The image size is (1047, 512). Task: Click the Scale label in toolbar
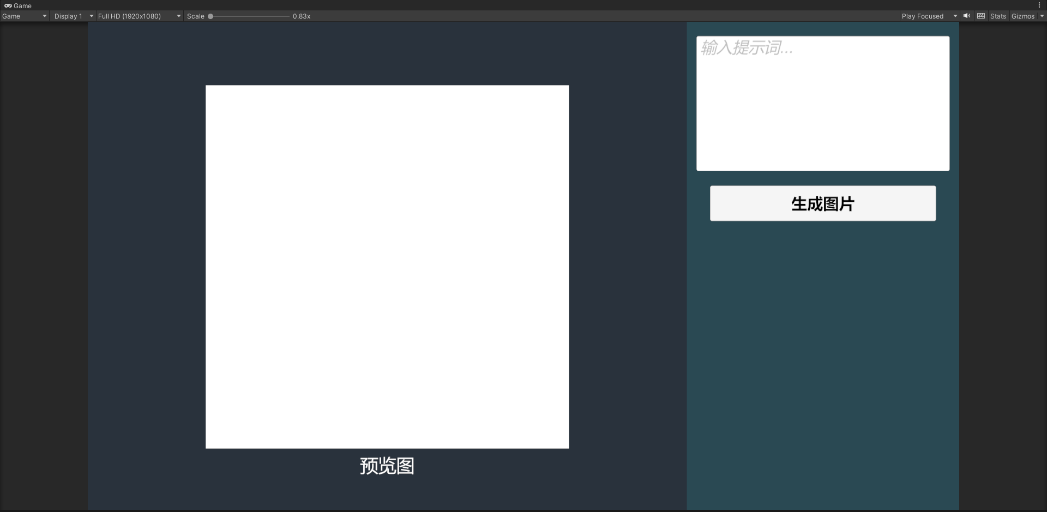195,16
